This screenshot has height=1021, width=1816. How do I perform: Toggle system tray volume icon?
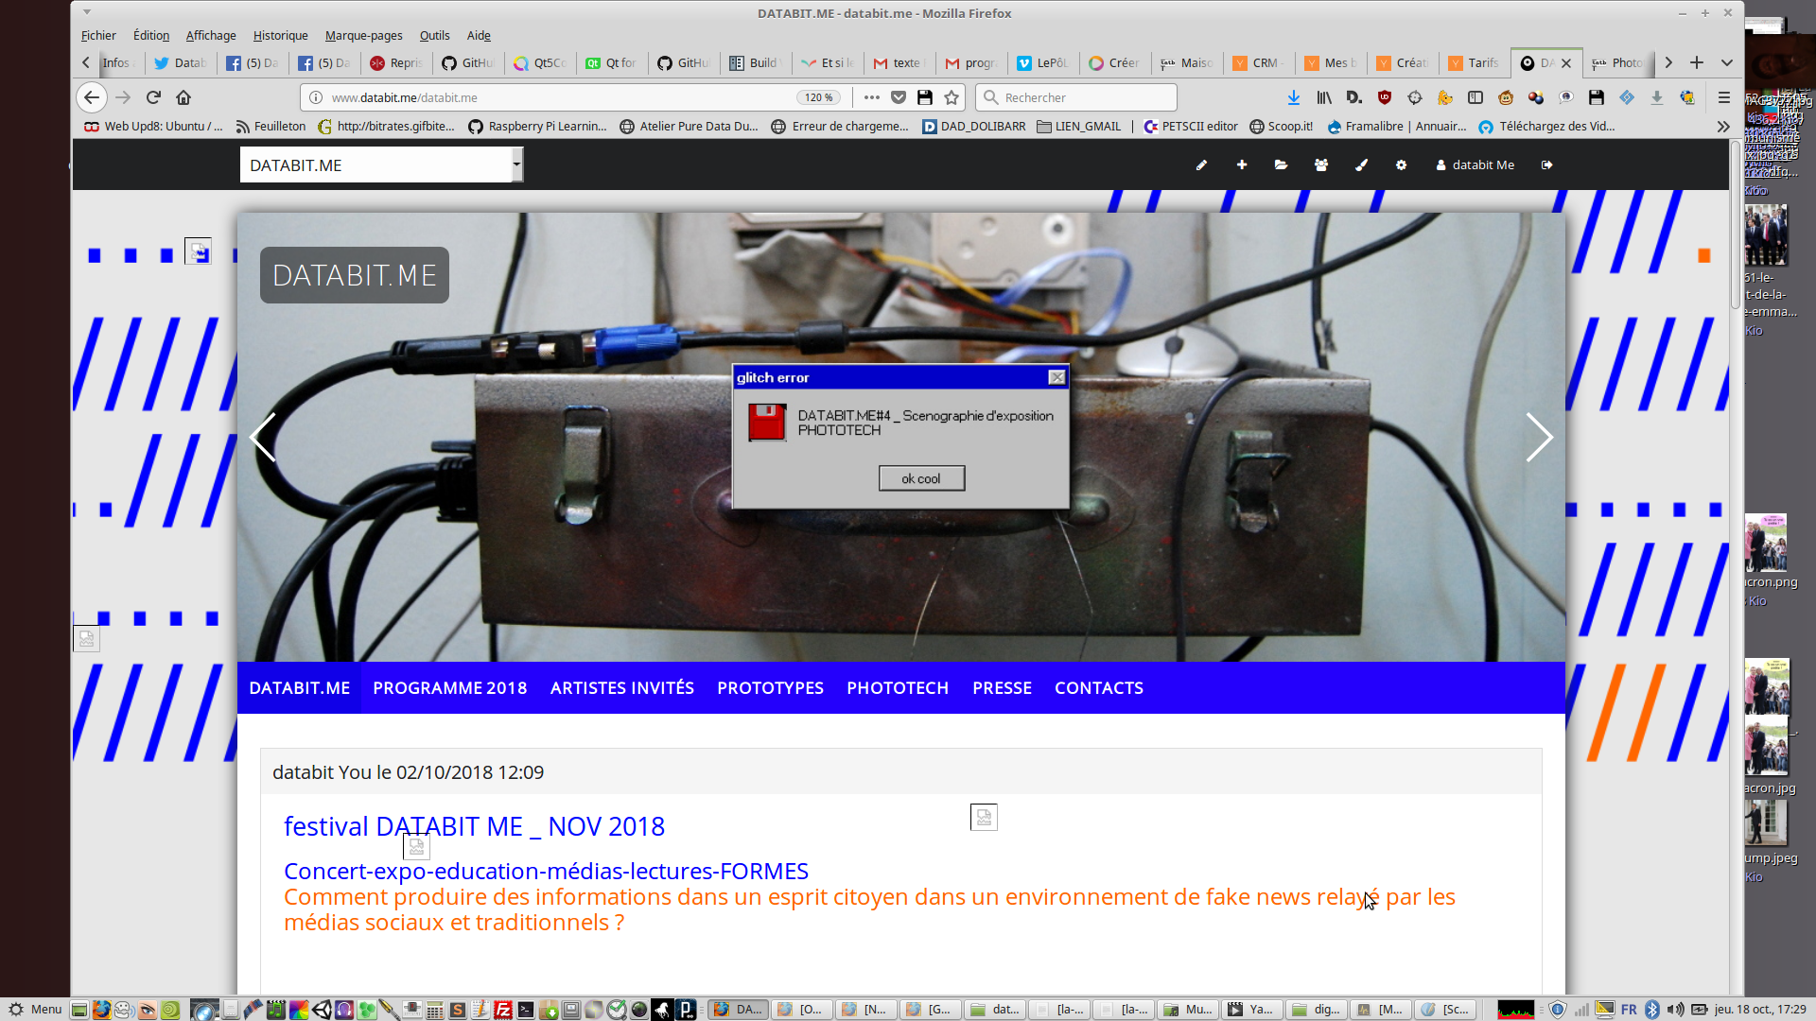pyautogui.click(x=1675, y=1009)
